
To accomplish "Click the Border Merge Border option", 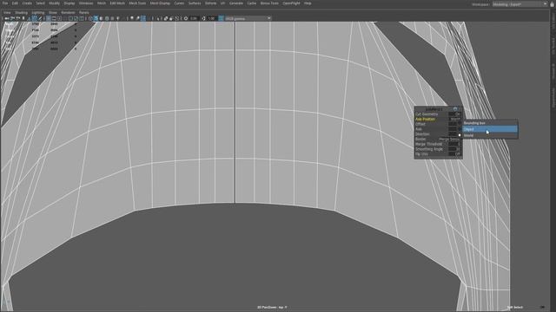I will pos(449,139).
